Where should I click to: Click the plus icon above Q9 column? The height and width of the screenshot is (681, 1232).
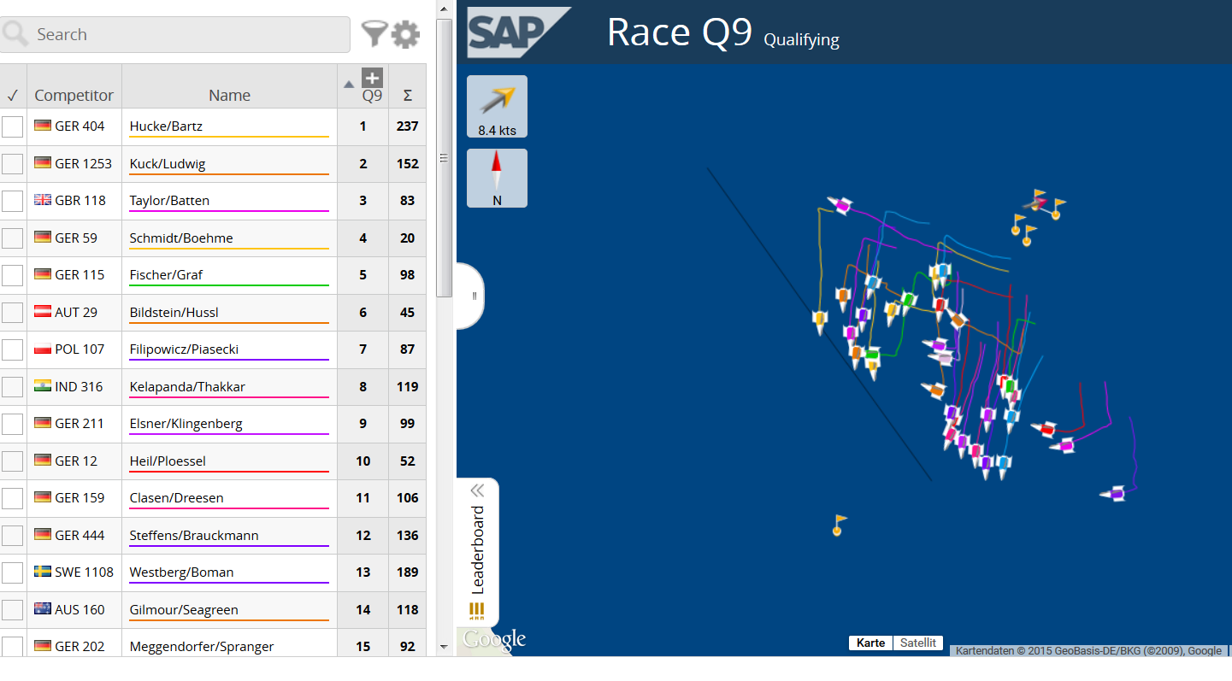coord(372,78)
